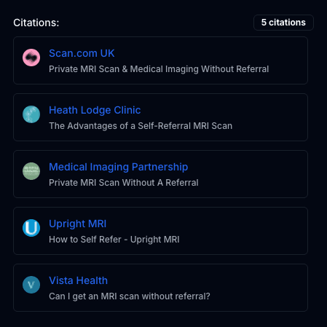Viewport: 327px width, 327px height.
Task: Click 'The Advantages of a Self-Referral MRI Scan'
Action: coord(141,126)
